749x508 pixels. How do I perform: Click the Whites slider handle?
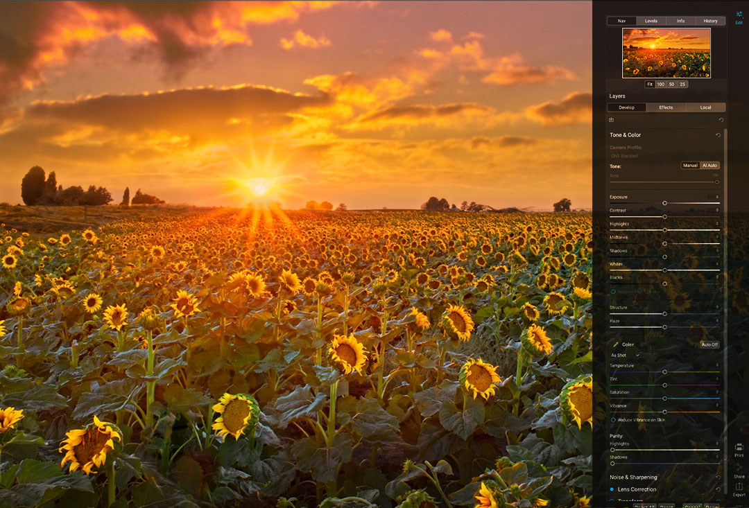(664, 270)
